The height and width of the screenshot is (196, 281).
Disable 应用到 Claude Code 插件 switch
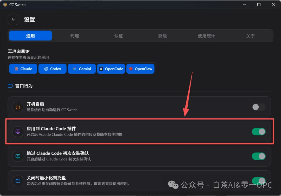pyautogui.click(x=259, y=132)
